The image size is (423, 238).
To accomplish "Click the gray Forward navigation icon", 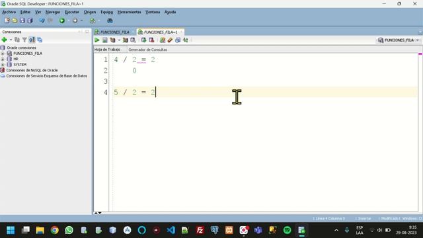I will click(75, 20).
